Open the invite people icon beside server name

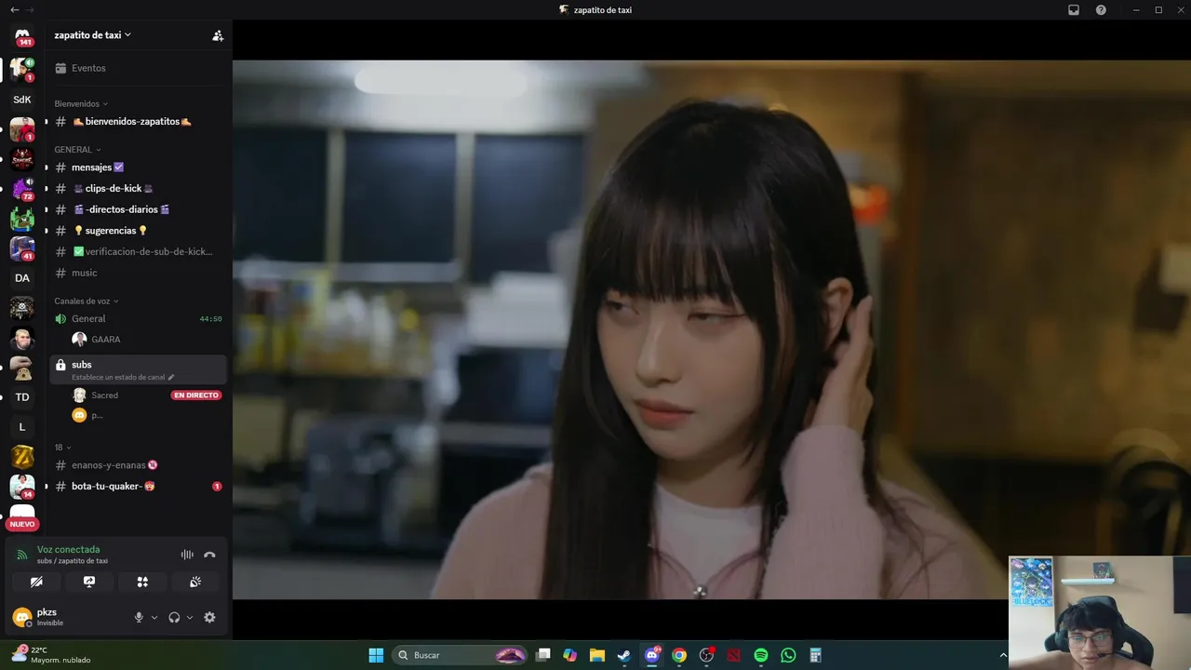point(218,35)
